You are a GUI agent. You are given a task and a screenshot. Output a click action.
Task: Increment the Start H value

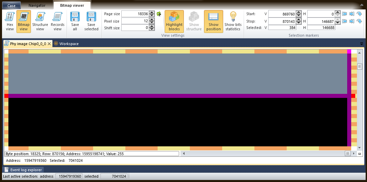[x=337, y=13]
